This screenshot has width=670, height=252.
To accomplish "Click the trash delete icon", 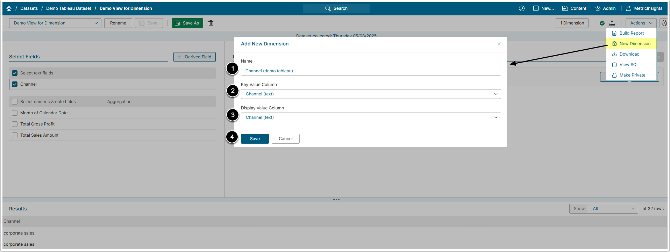I will coord(211,23).
